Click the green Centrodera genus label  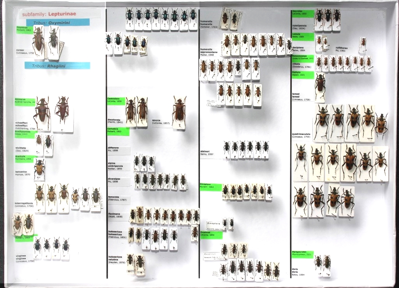[x=116, y=101]
